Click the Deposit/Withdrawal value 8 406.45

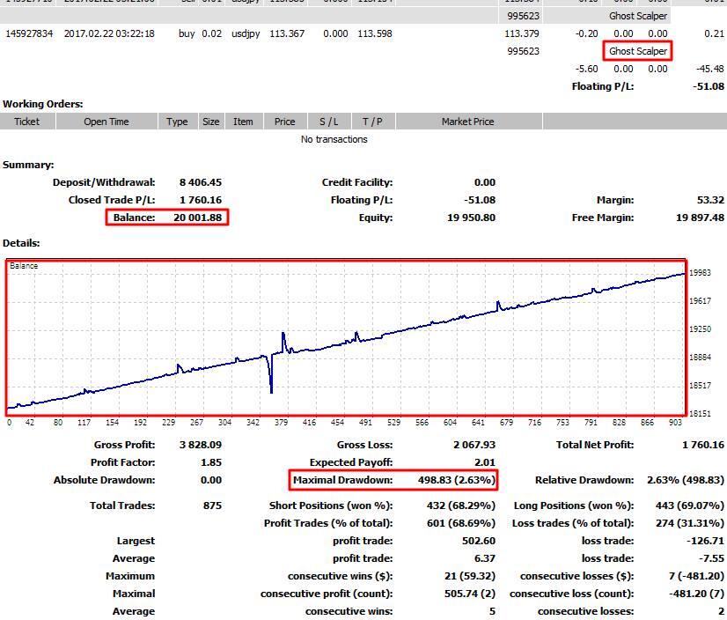point(201,182)
